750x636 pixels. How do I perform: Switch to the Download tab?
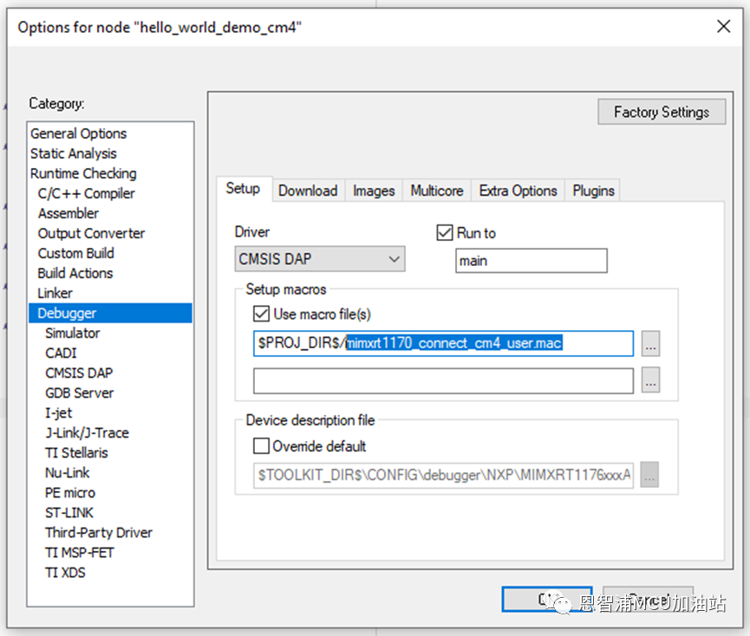click(x=308, y=191)
